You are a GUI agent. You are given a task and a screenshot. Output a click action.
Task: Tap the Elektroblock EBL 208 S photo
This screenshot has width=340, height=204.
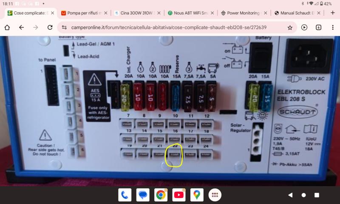coord(170,111)
